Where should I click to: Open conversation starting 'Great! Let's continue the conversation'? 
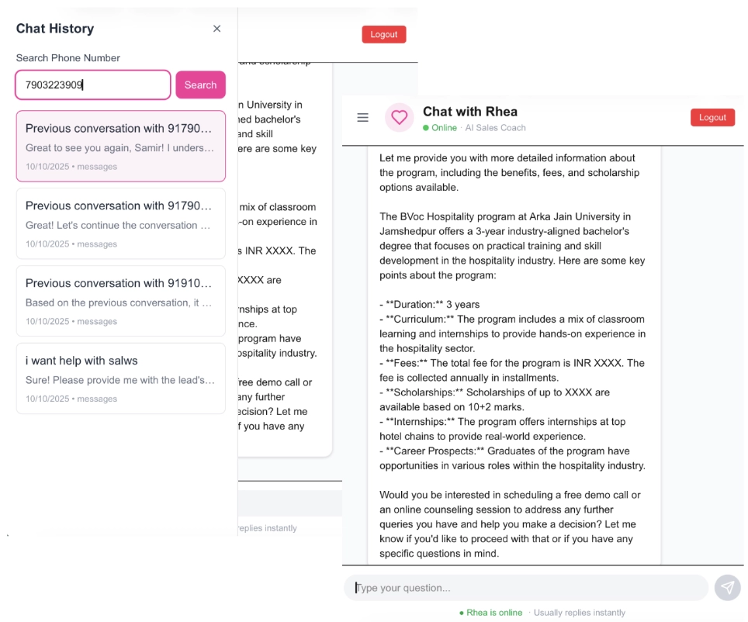(120, 223)
